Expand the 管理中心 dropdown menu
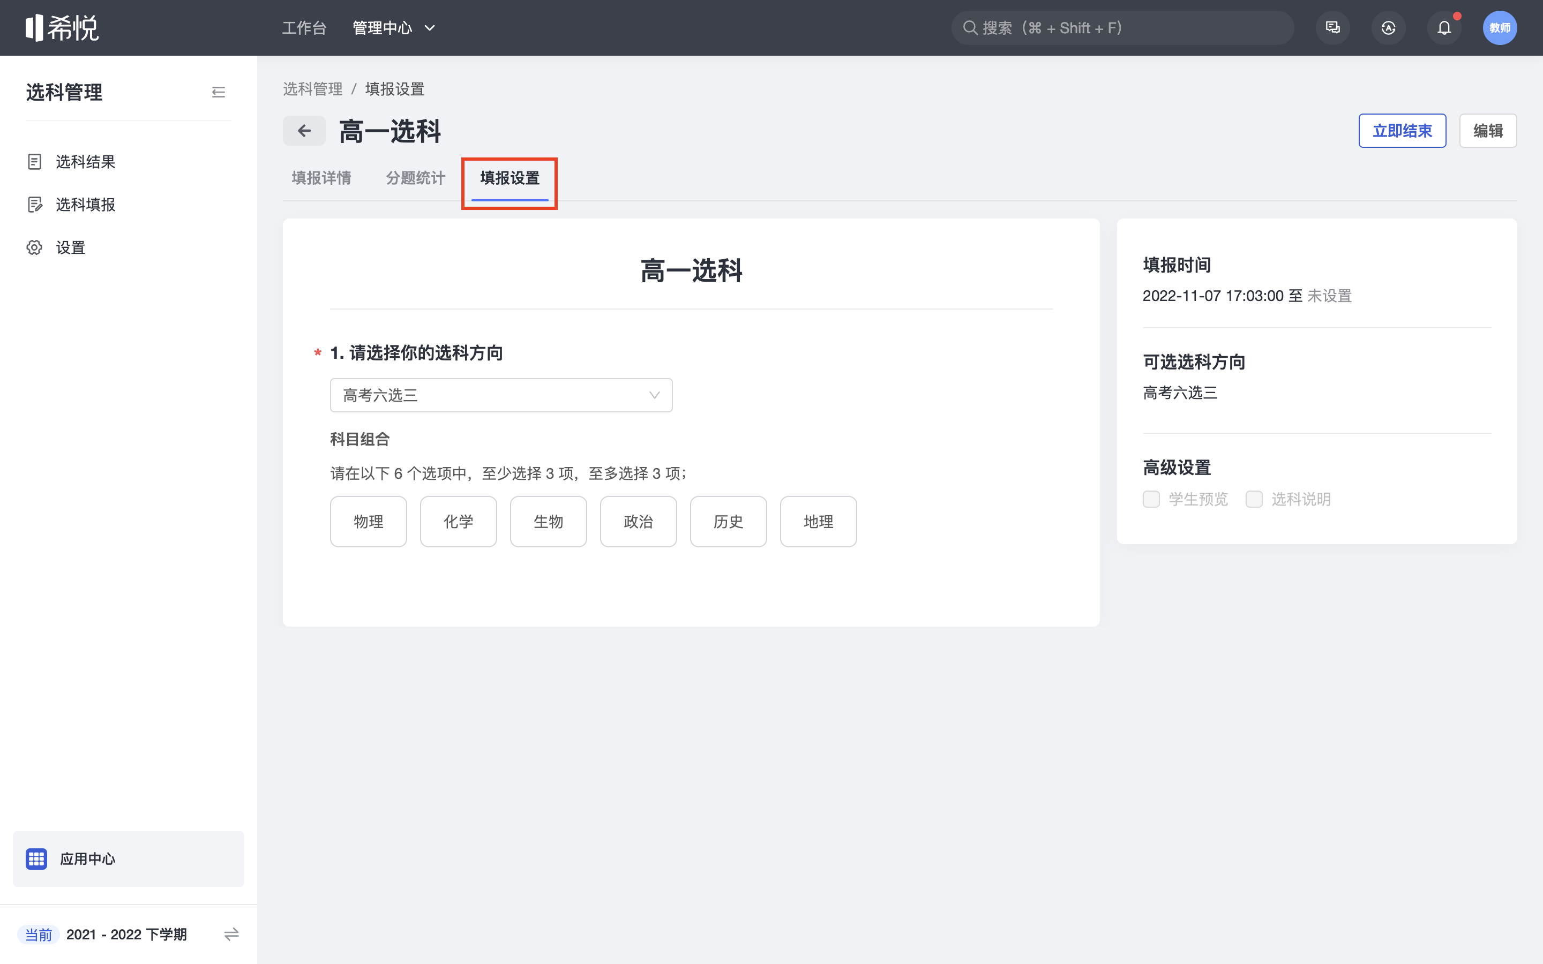 394,28
